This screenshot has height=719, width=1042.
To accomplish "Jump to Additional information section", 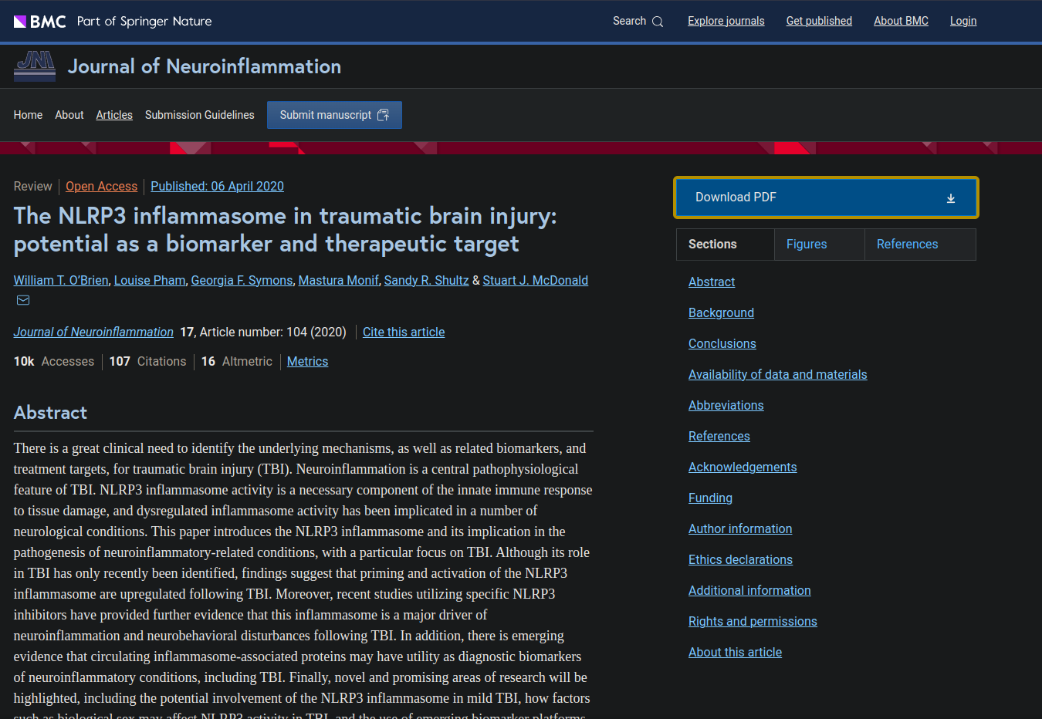I will 749,590.
